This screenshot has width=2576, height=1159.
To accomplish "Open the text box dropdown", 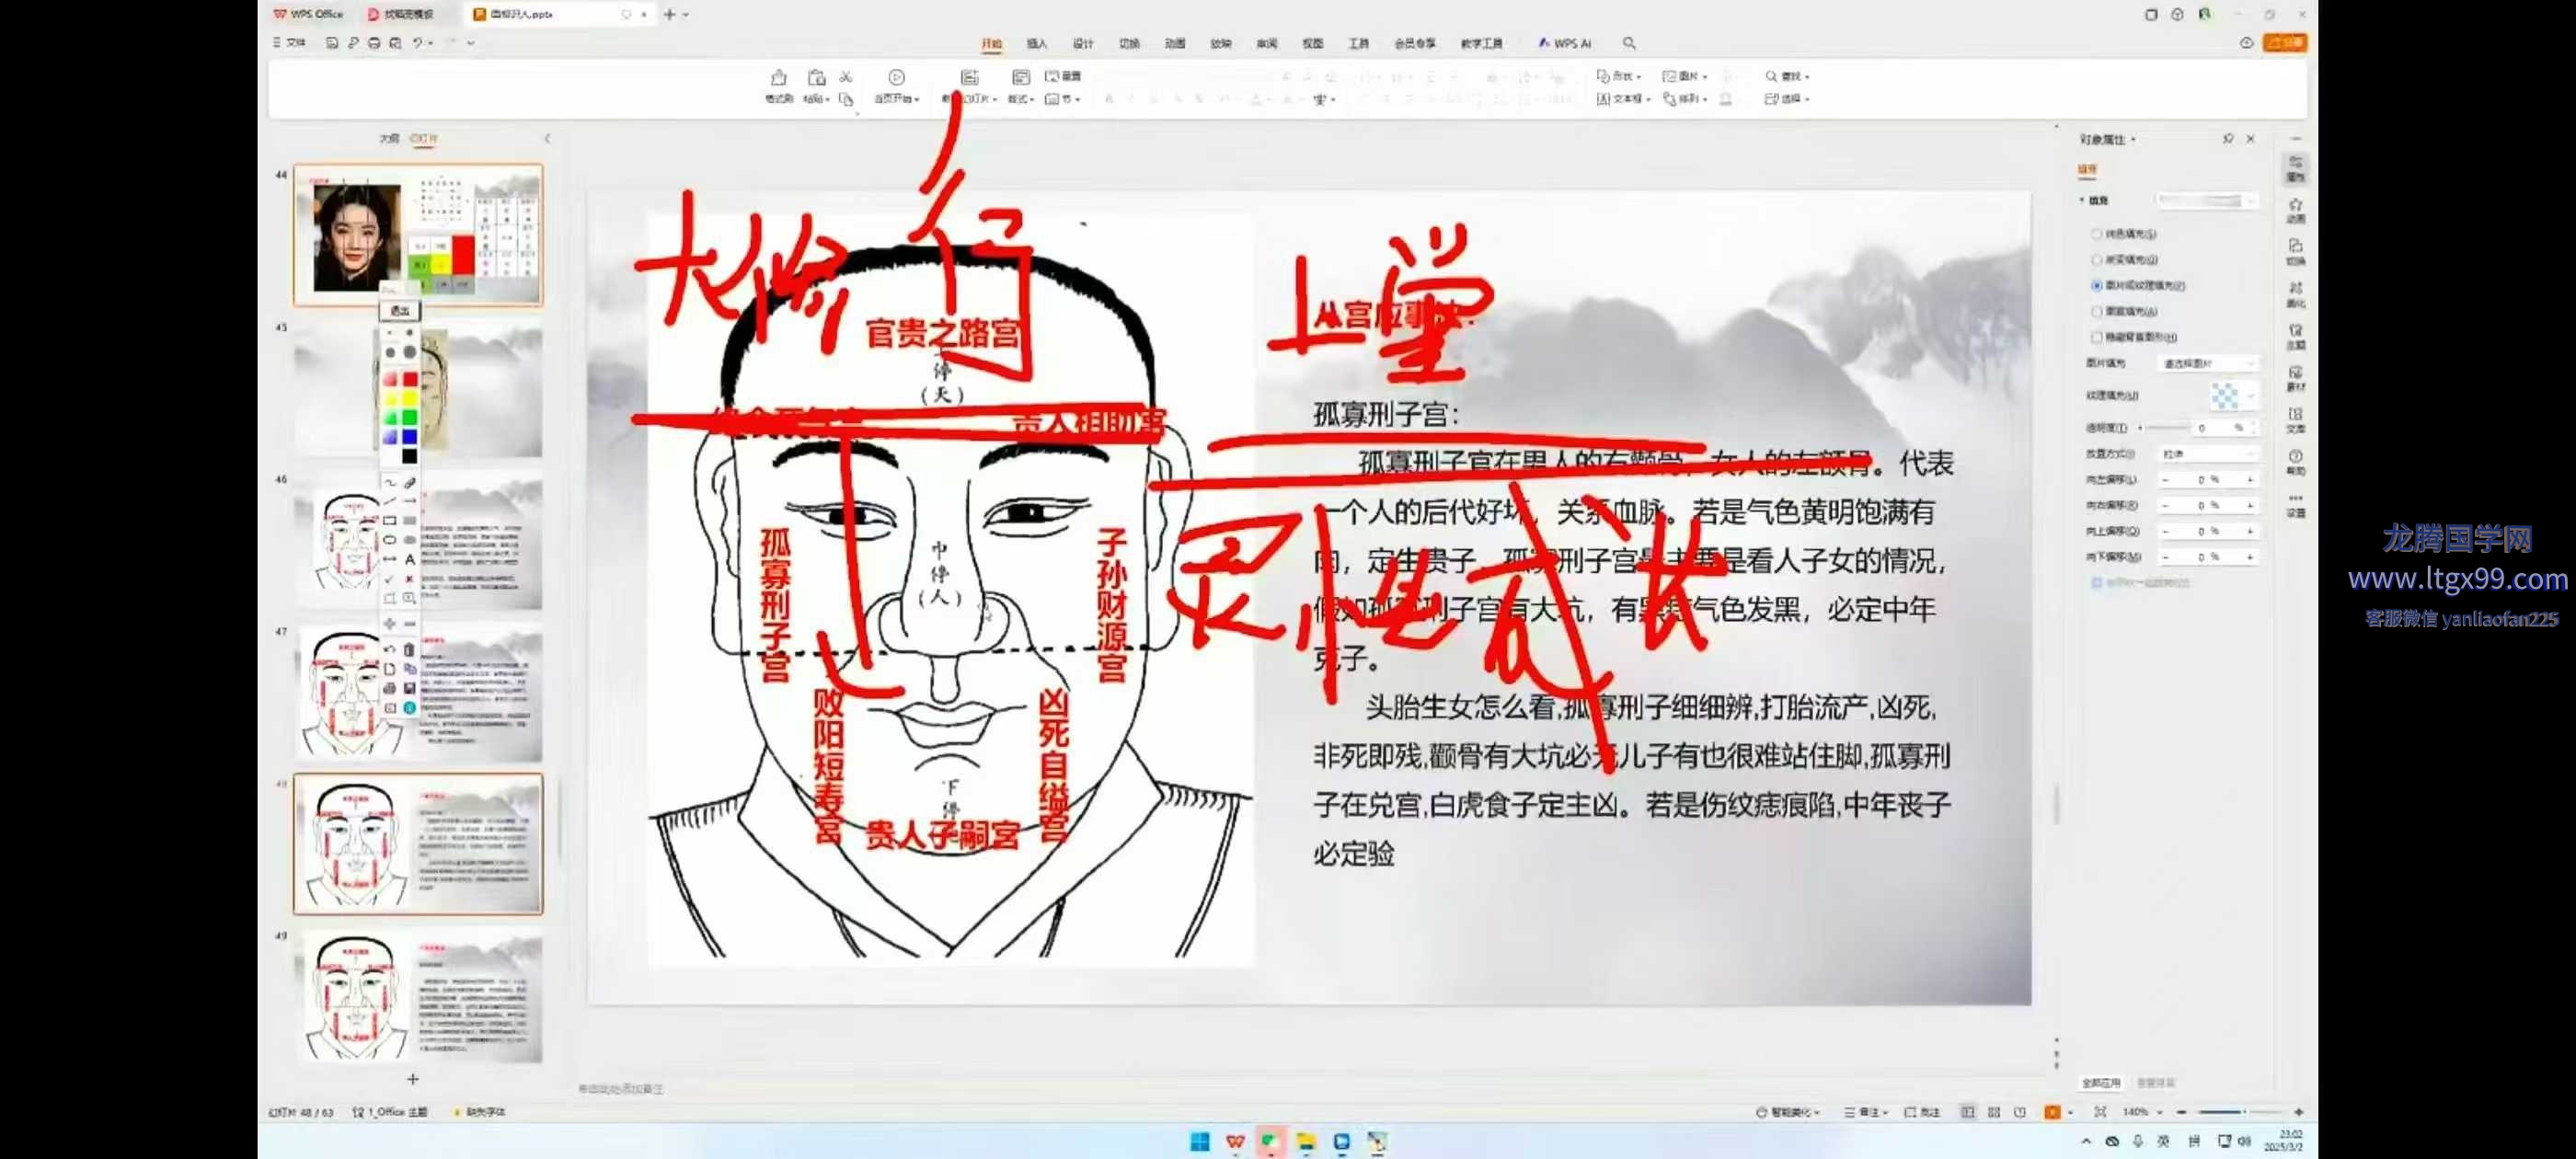I will tap(1623, 99).
